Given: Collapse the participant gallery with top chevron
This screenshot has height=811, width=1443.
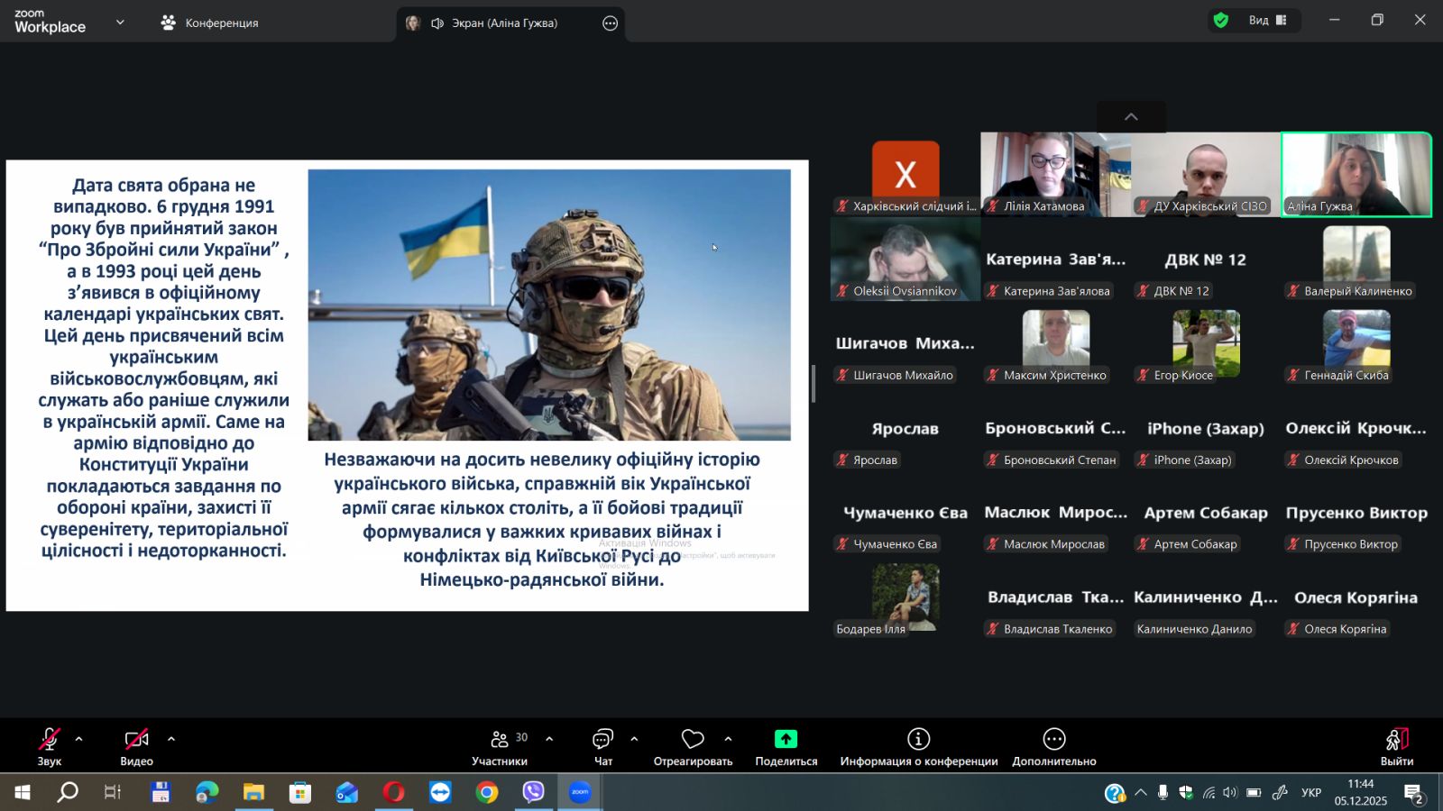Looking at the screenshot, I should point(1131,117).
